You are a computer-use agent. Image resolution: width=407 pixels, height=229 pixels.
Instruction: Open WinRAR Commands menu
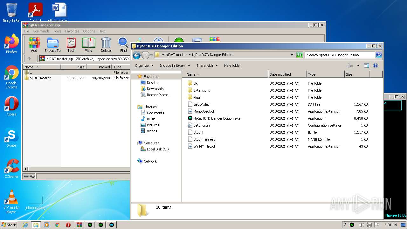tap(41, 31)
